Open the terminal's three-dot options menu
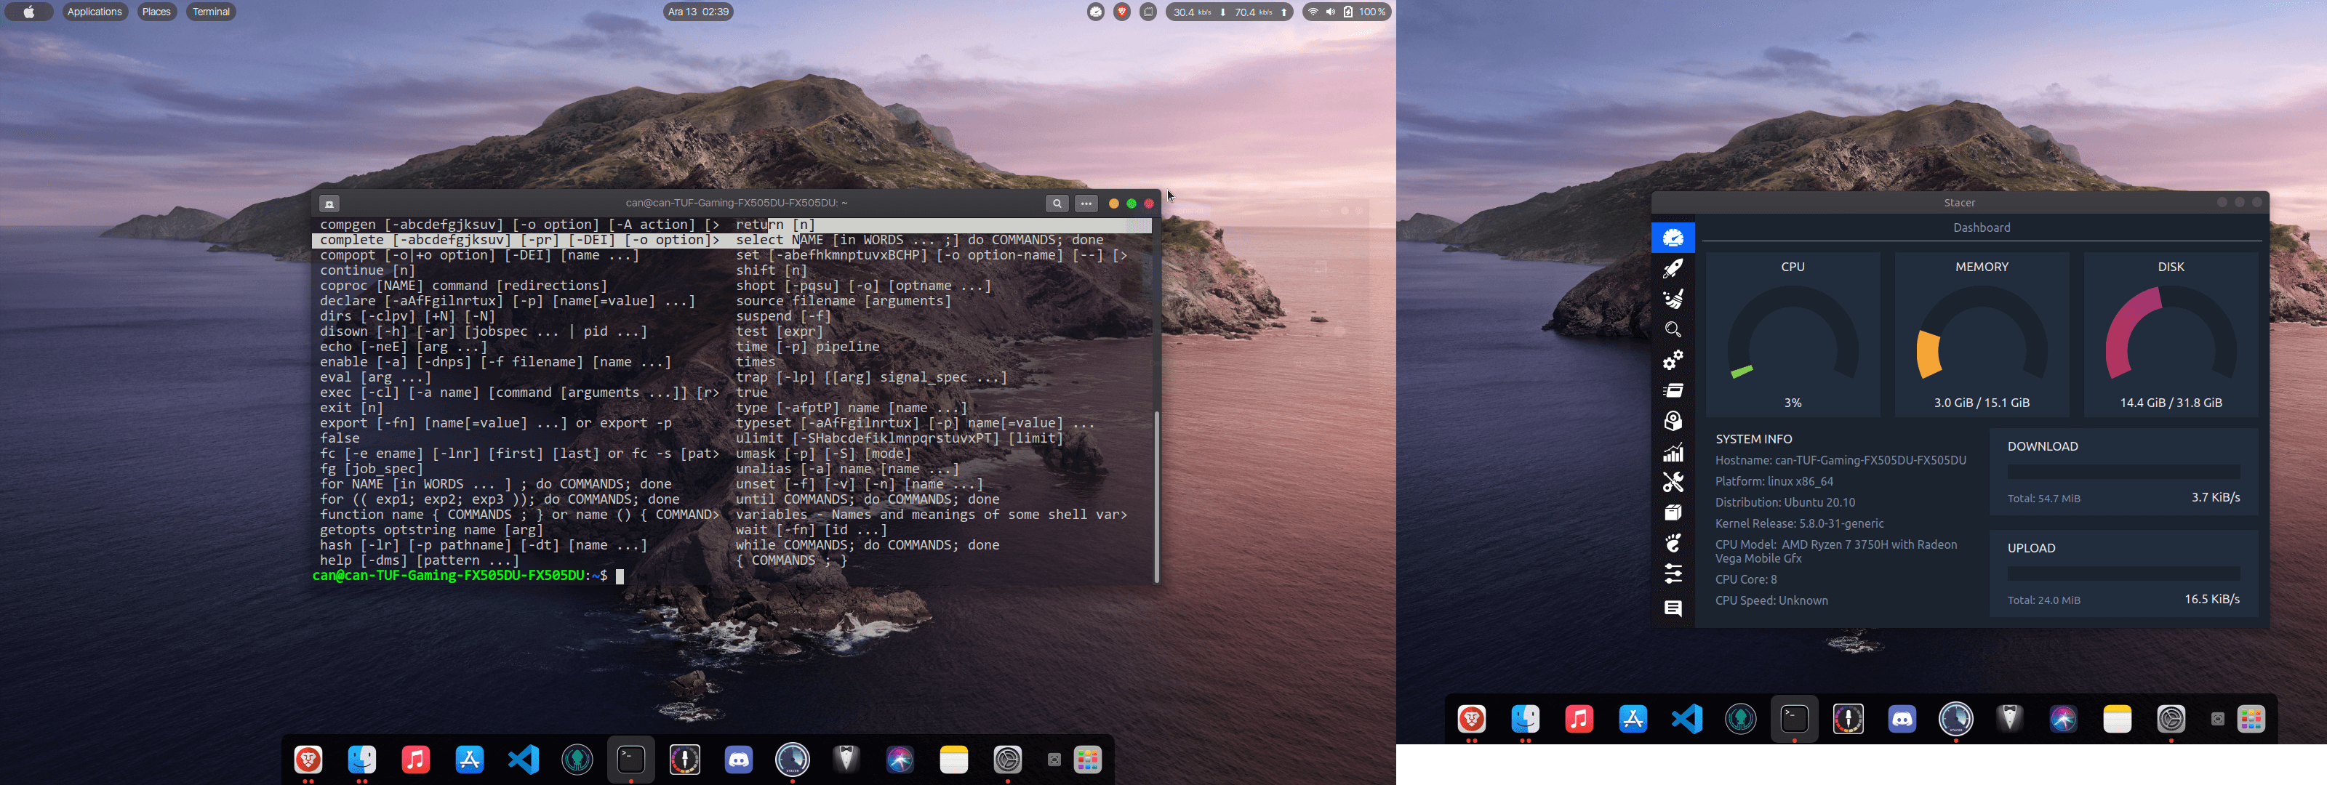The width and height of the screenshot is (2327, 785). [1086, 204]
